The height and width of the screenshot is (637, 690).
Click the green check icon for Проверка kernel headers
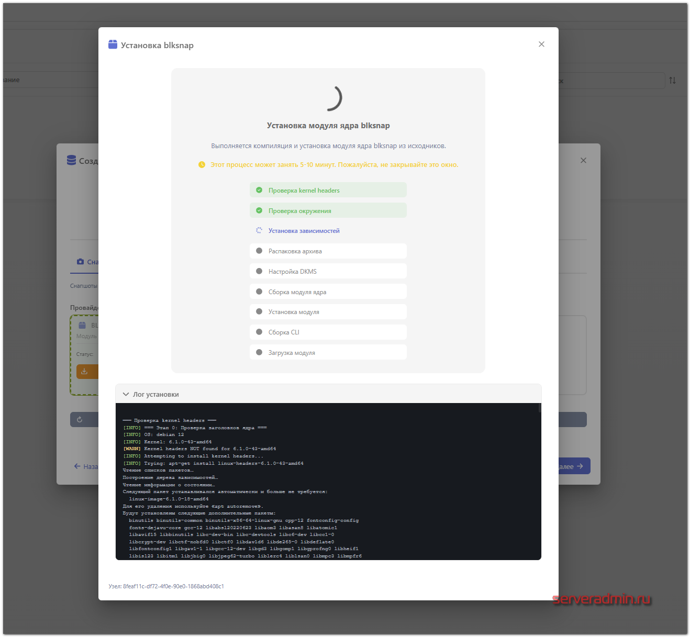click(259, 190)
